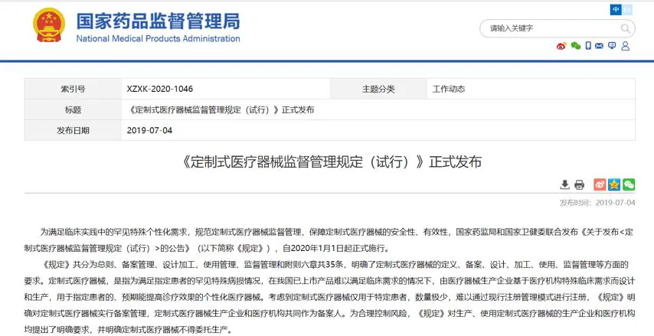Switch to the faded second language button

point(627,10)
